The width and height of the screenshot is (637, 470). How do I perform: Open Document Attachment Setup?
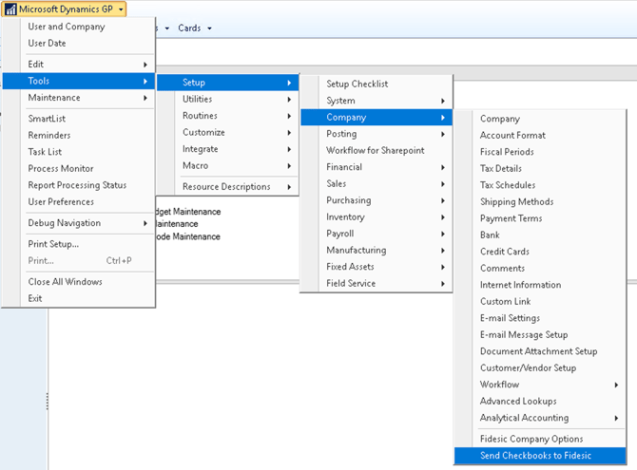pyautogui.click(x=540, y=352)
